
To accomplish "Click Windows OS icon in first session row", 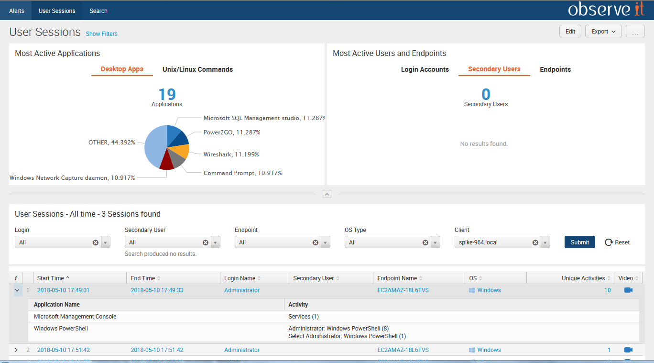I will (472, 290).
